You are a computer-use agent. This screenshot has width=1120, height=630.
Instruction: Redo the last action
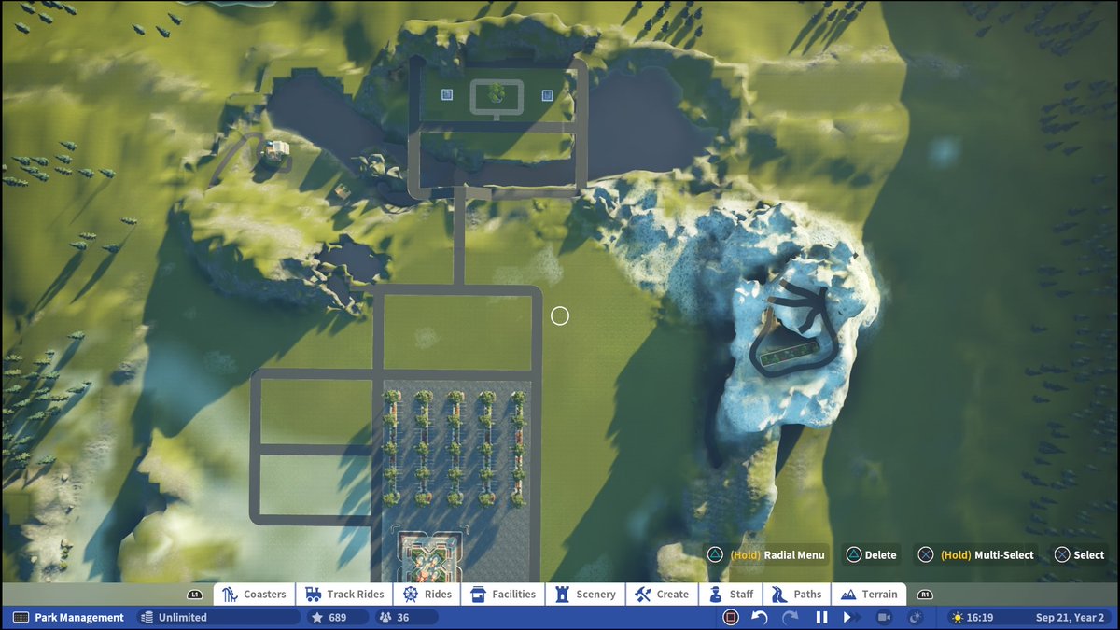pyautogui.click(x=790, y=617)
